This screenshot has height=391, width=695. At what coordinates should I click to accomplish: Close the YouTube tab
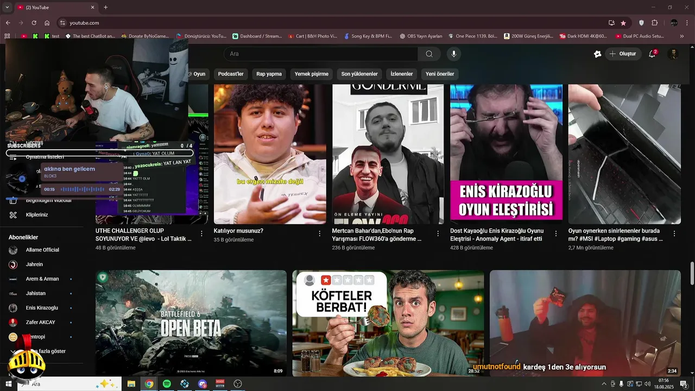pos(92,7)
